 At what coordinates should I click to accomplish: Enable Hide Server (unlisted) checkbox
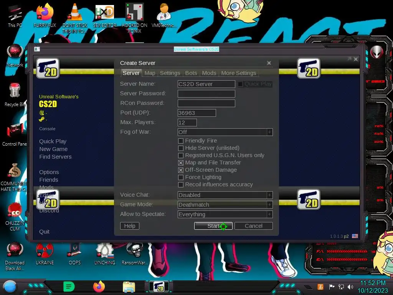[181, 148]
